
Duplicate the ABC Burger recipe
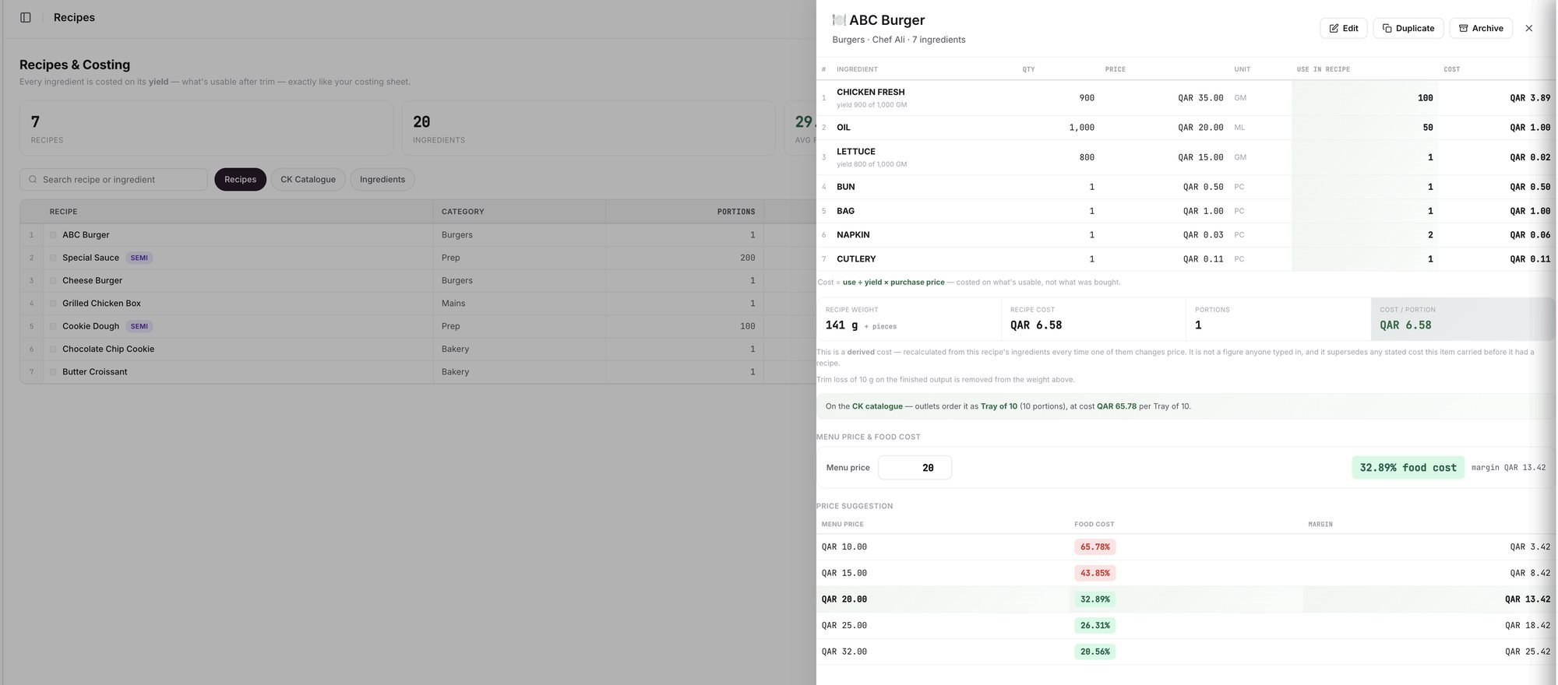pyautogui.click(x=1408, y=28)
